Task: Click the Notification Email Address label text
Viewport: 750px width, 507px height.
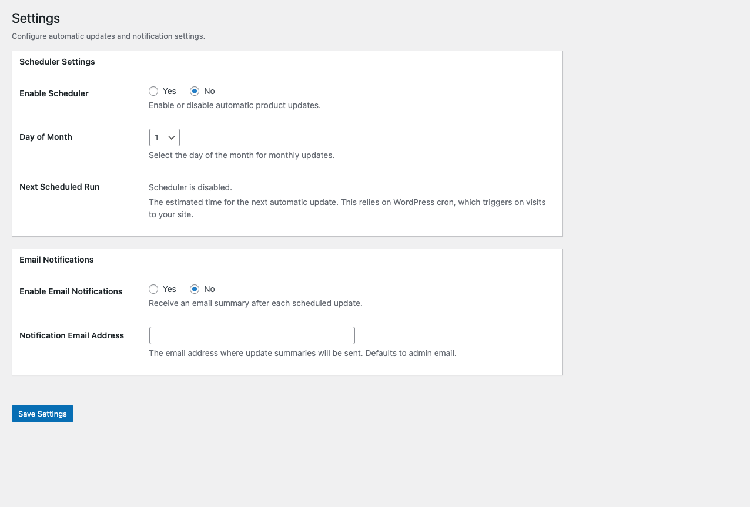Action: (x=72, y=335)
